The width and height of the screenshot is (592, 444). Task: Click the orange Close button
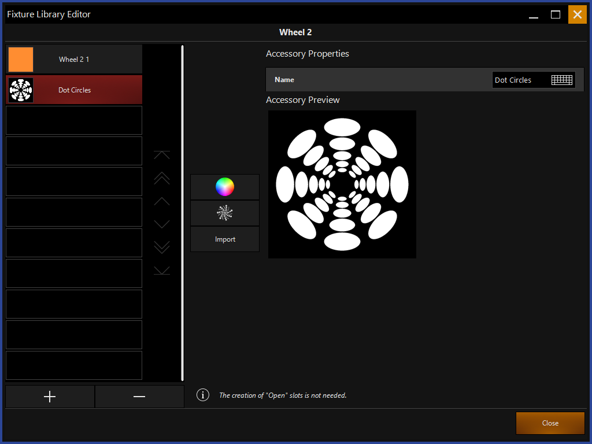[x=550, y=423]
